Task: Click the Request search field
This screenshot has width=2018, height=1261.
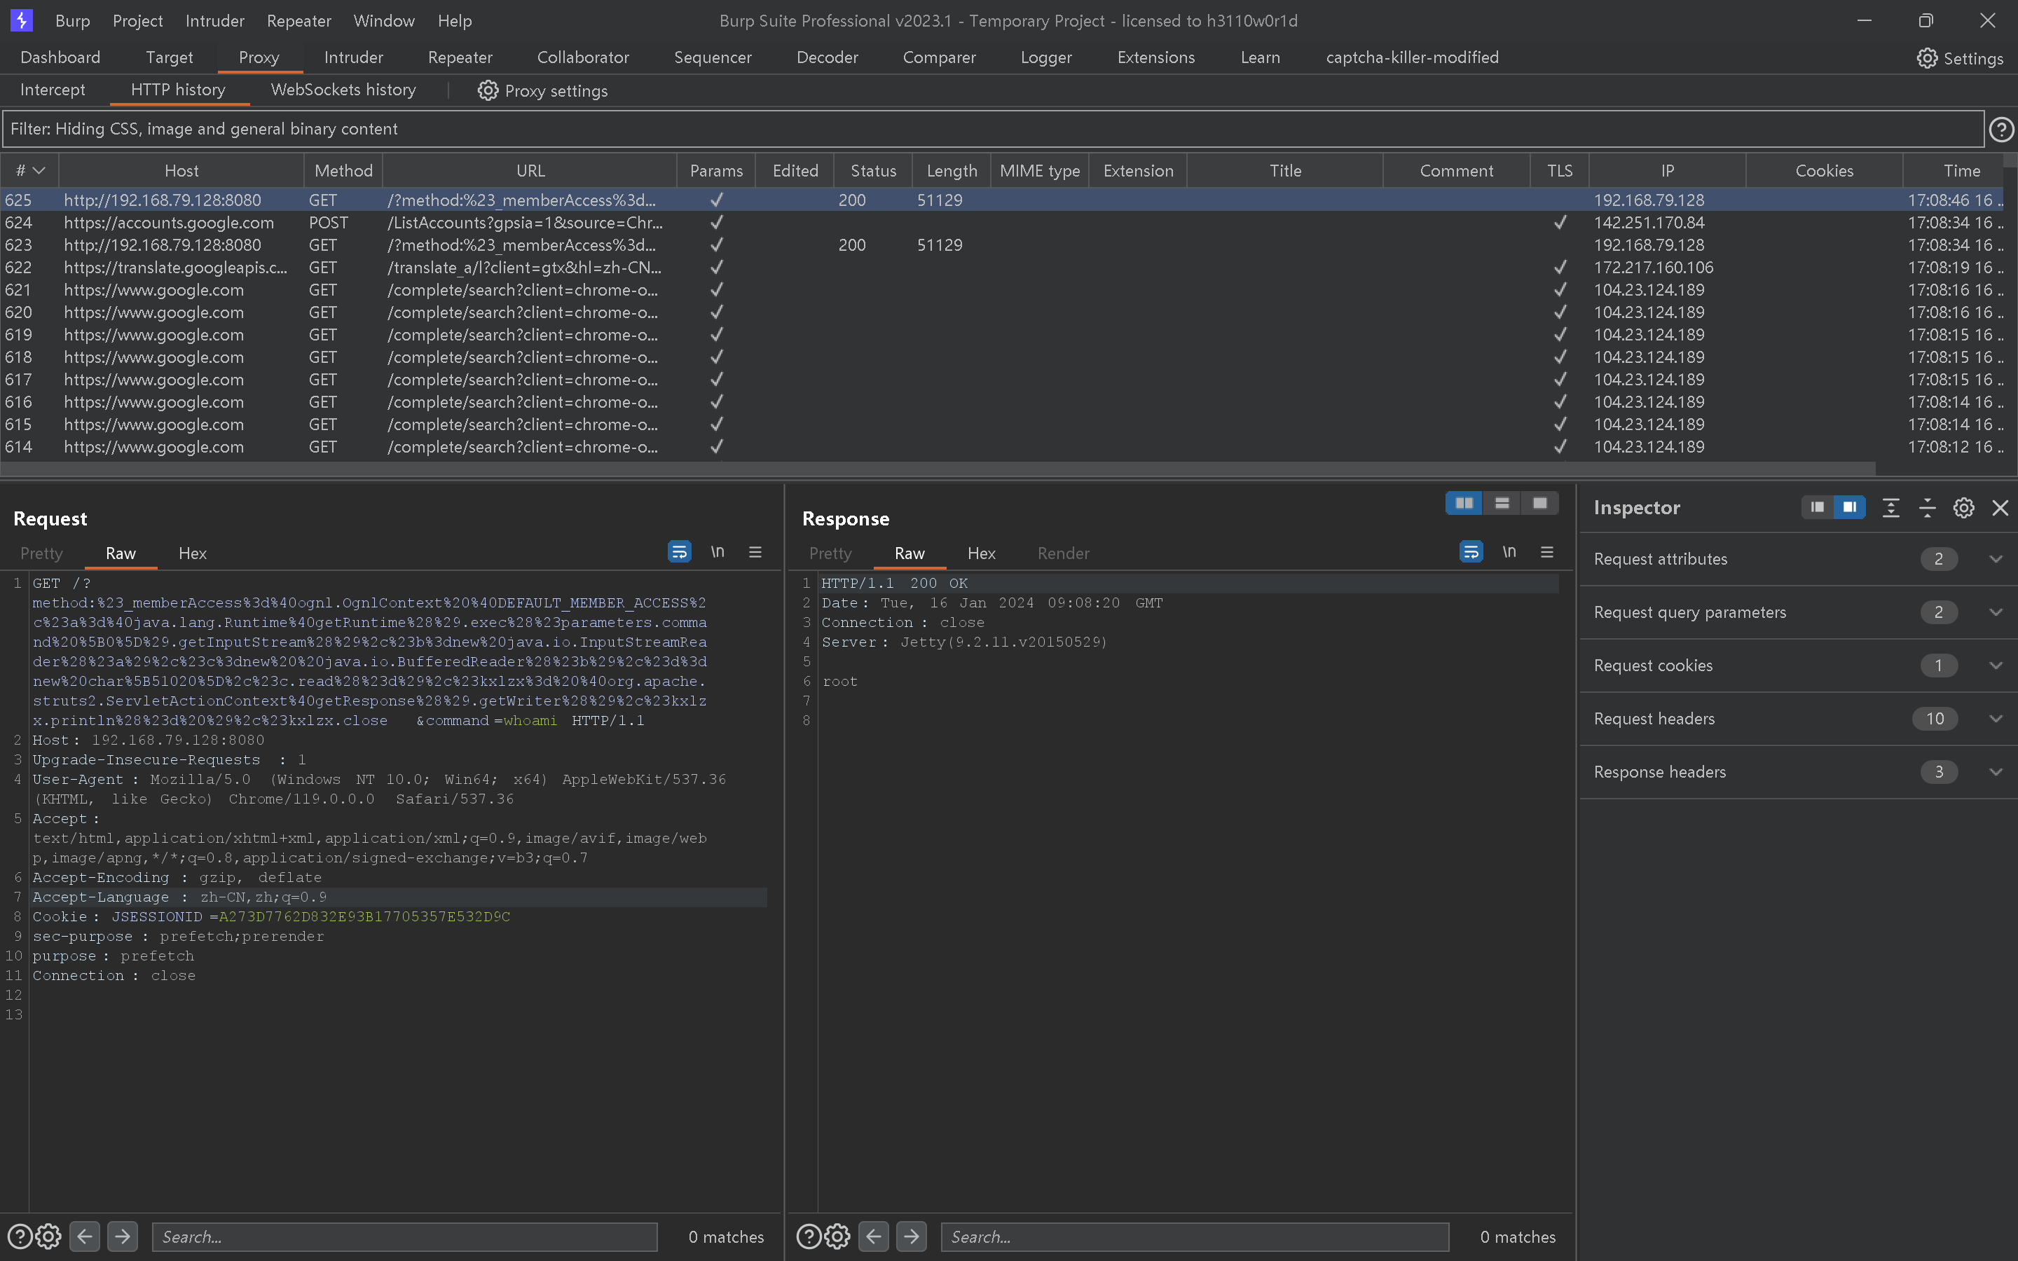Action: pyautogui.click(x=404, y=1236)
